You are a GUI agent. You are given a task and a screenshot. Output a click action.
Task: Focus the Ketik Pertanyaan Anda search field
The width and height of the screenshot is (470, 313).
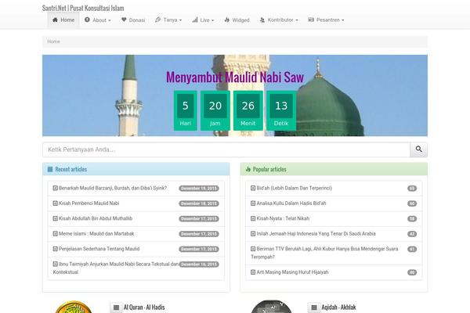(226, 149)
